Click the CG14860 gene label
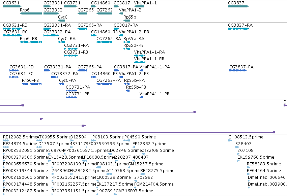 tap(101, 3)
